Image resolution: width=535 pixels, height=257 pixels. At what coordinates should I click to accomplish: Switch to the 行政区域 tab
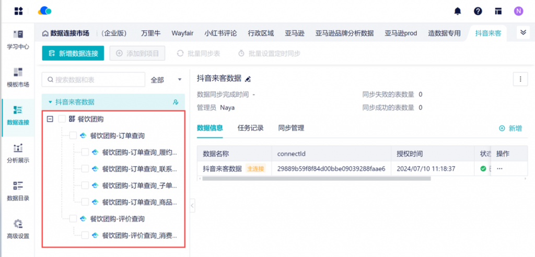[261, 33]
